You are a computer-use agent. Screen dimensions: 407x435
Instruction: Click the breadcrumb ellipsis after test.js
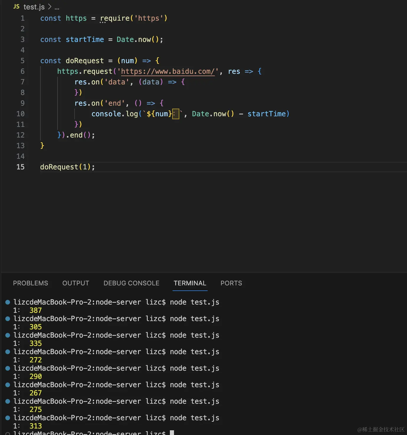[57, 7]
